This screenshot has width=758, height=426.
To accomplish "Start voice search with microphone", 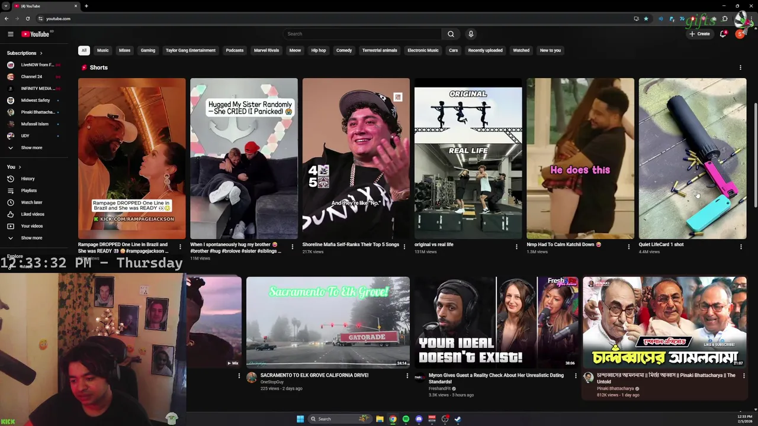I will point(471,34).
